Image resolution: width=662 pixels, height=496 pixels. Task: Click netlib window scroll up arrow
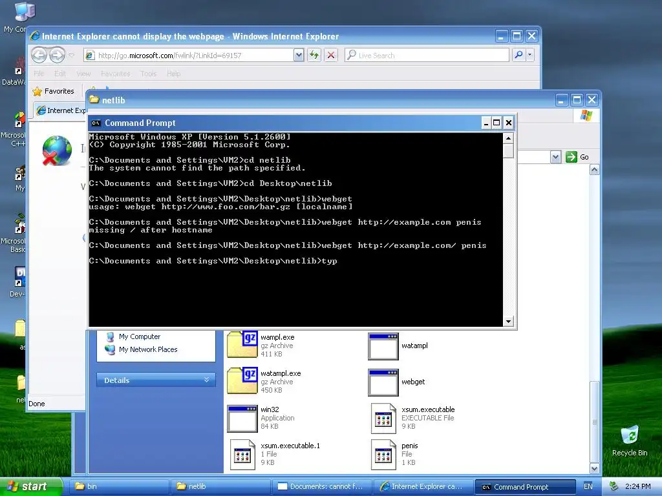pyautogui.click(x=595, y=170)
